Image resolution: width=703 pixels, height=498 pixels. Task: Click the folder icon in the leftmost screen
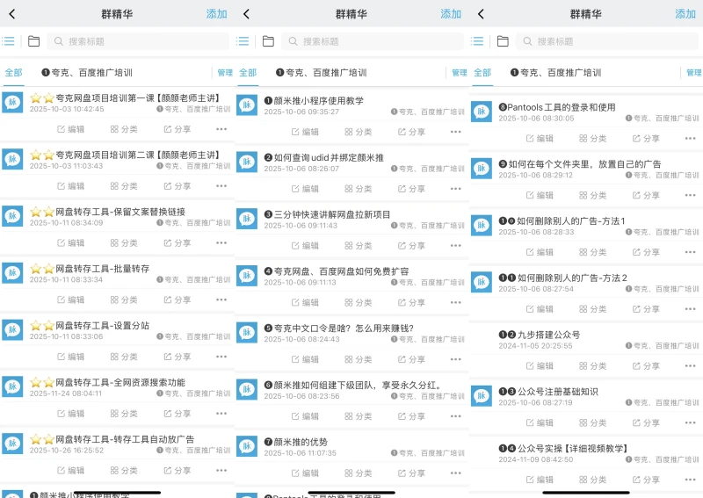[x=33, y=41]
